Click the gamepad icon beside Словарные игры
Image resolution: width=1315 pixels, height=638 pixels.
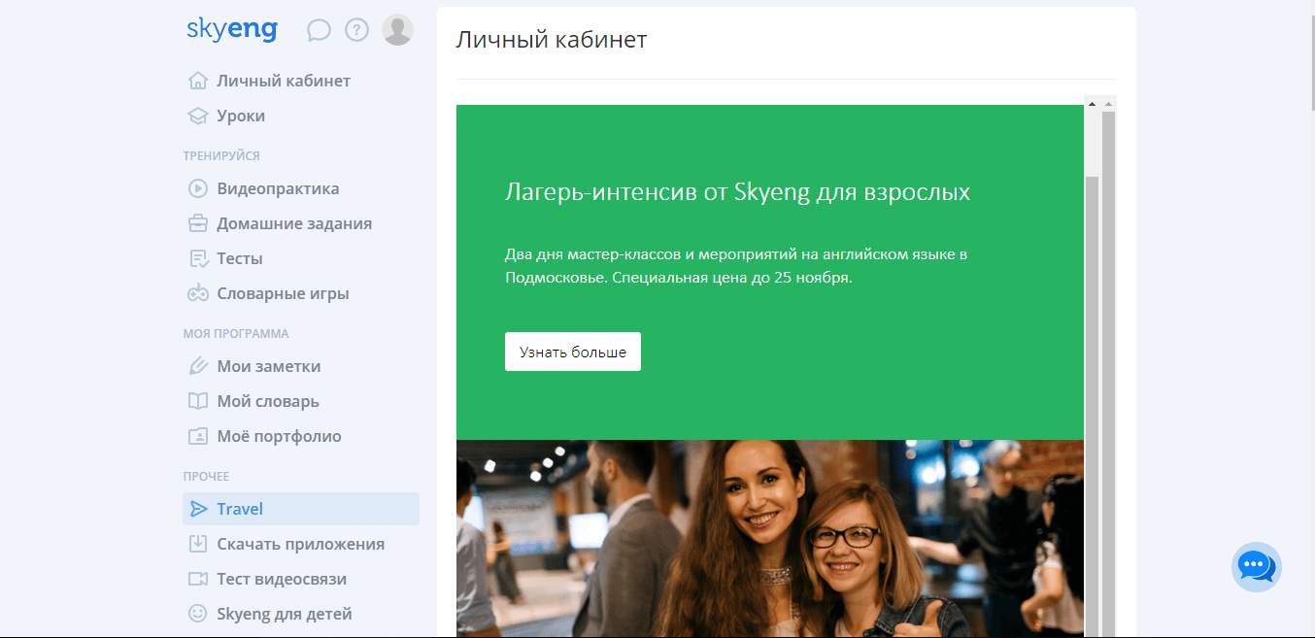coord(198,293)
